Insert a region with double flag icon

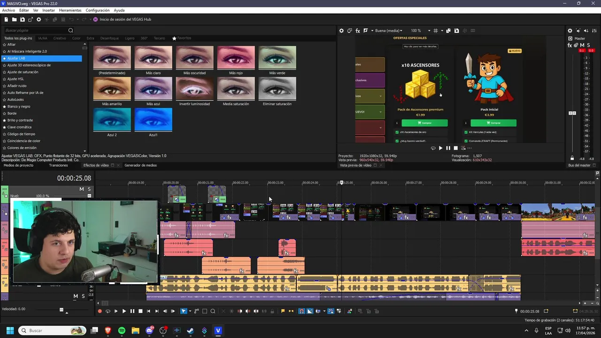(291, 311)
